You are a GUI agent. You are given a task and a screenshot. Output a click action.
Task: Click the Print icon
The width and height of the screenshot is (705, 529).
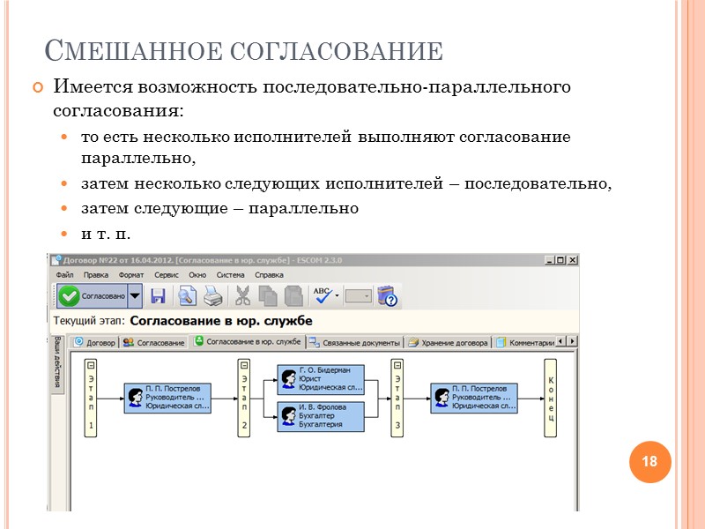(213, 295)
